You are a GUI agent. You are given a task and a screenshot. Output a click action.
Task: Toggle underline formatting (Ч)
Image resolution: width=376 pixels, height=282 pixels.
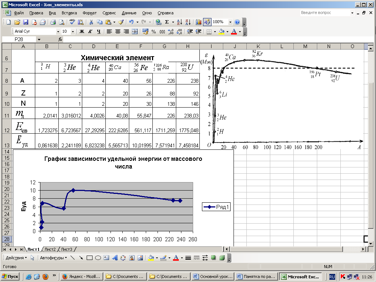pos(98,32)
